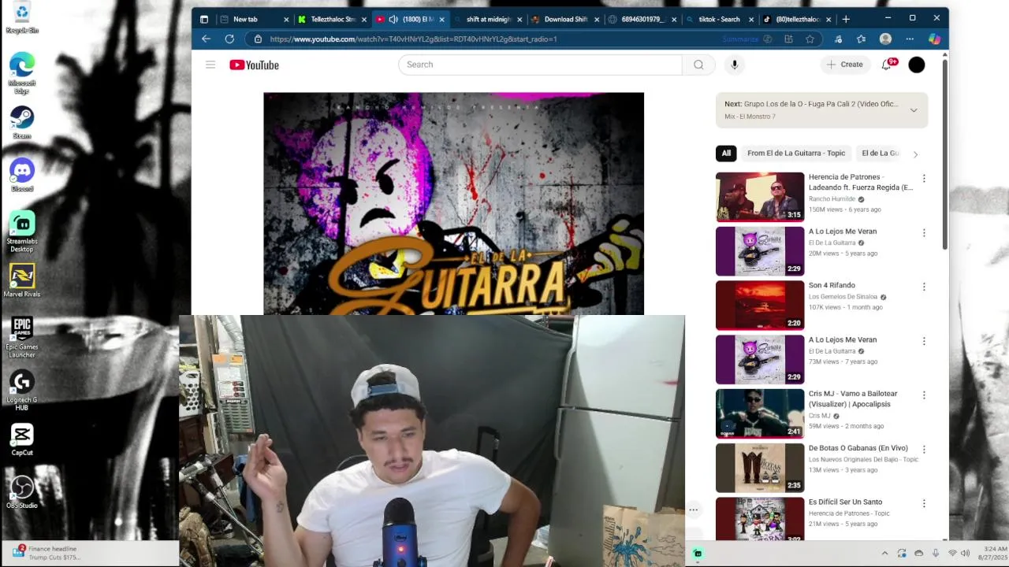Open options for Cris MJ video
Image resolution: width=1009 pixels, height=567 pixels.
click(924, 395)
